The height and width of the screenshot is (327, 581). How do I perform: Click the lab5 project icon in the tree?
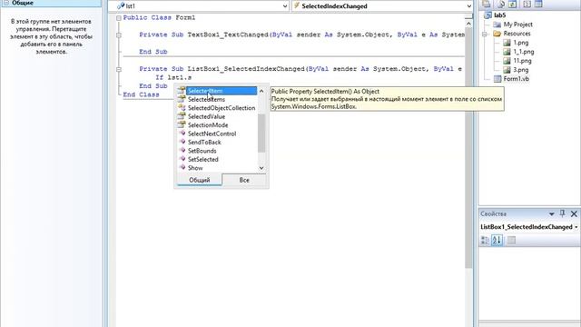(488, 15)
